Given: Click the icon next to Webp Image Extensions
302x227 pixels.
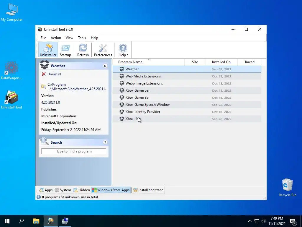Looking at the screenshot, I should (122, 83).
